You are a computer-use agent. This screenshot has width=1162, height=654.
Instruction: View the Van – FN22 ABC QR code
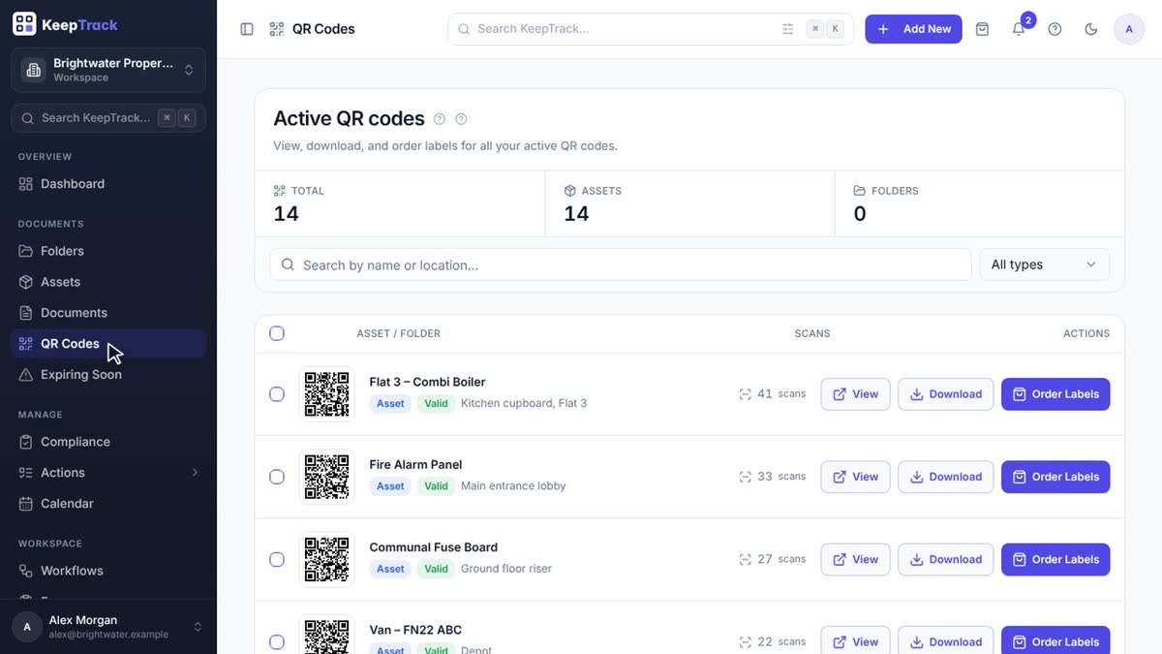point(855,640)
